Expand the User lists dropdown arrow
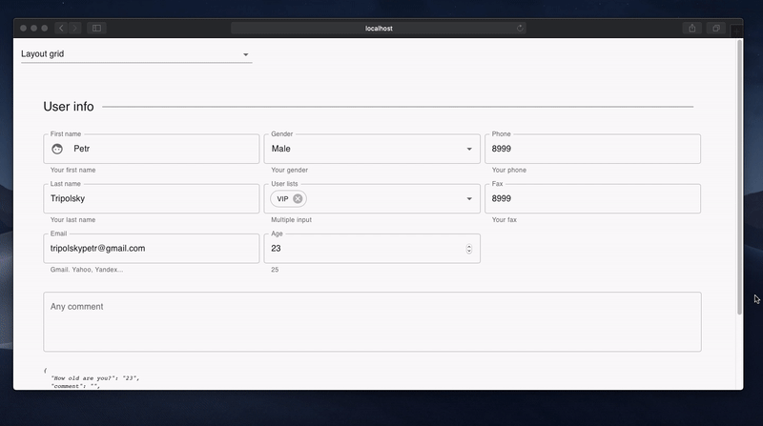This screenshot has width=763, height=426. click(469, 198)
